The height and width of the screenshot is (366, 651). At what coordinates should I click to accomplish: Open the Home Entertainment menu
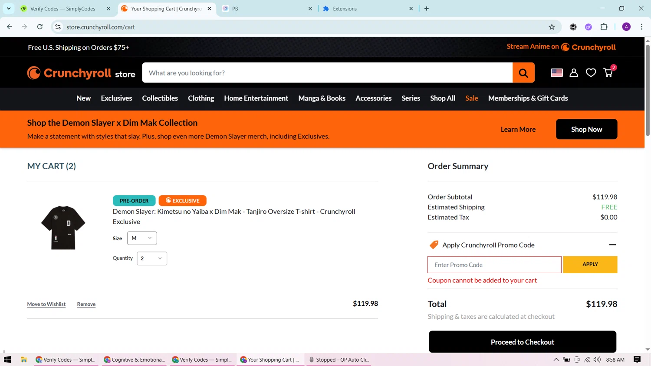(x=256, y=98)
